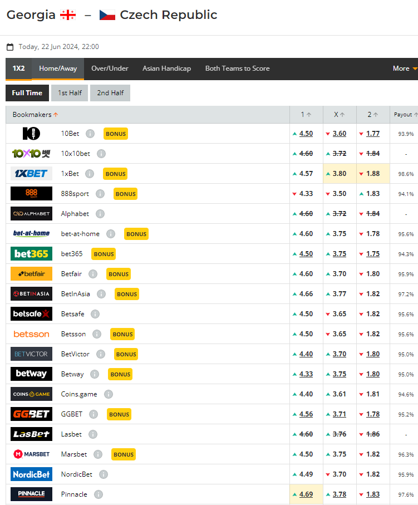Image resolution: width=418 pixels, height=505 pixels.
Task: Click the Betfair orange logo
Action: click(31, 274)
